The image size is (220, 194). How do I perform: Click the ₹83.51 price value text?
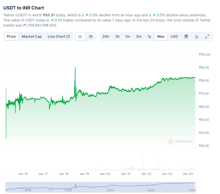coord(49,15)
